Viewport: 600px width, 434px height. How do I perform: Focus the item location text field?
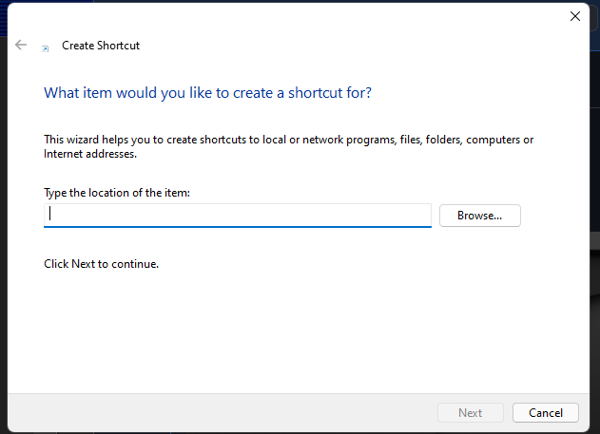(238, 216)
